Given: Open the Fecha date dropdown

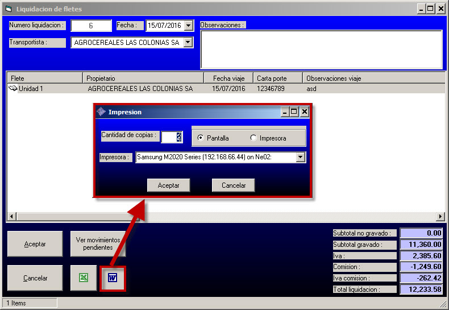Looking at the screenshot, I should click(189, 26).
